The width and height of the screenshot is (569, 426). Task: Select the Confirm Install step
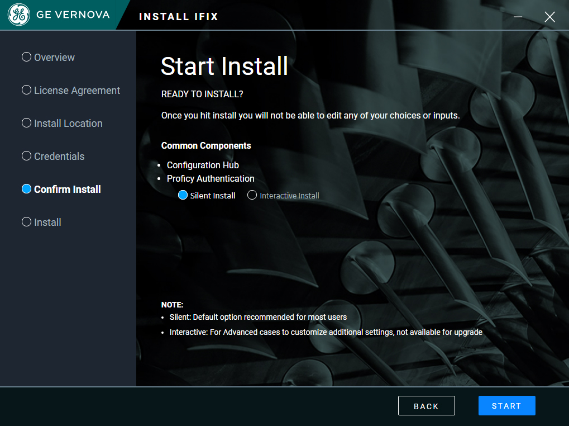tap(61, 189)
